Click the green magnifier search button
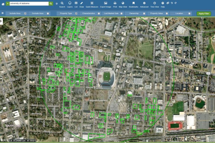This screenshot has width=215, height=143. tap(51, 3)
